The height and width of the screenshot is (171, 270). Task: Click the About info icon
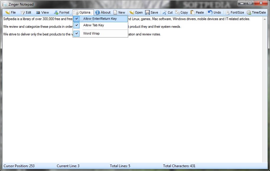(x=97, y=12)
